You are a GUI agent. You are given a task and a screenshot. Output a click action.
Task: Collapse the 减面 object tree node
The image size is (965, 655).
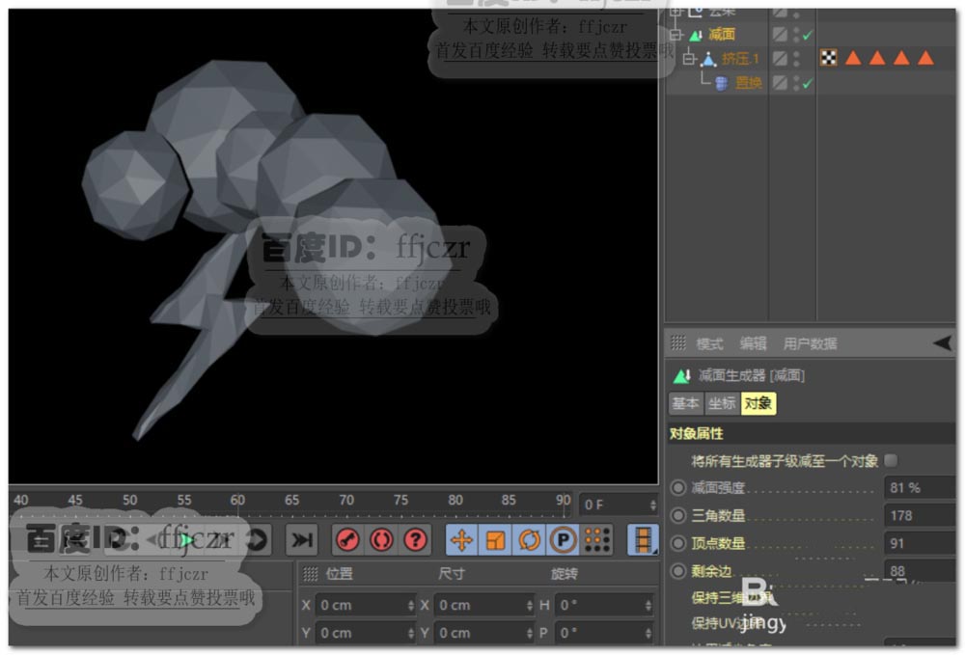coord(675,35)
